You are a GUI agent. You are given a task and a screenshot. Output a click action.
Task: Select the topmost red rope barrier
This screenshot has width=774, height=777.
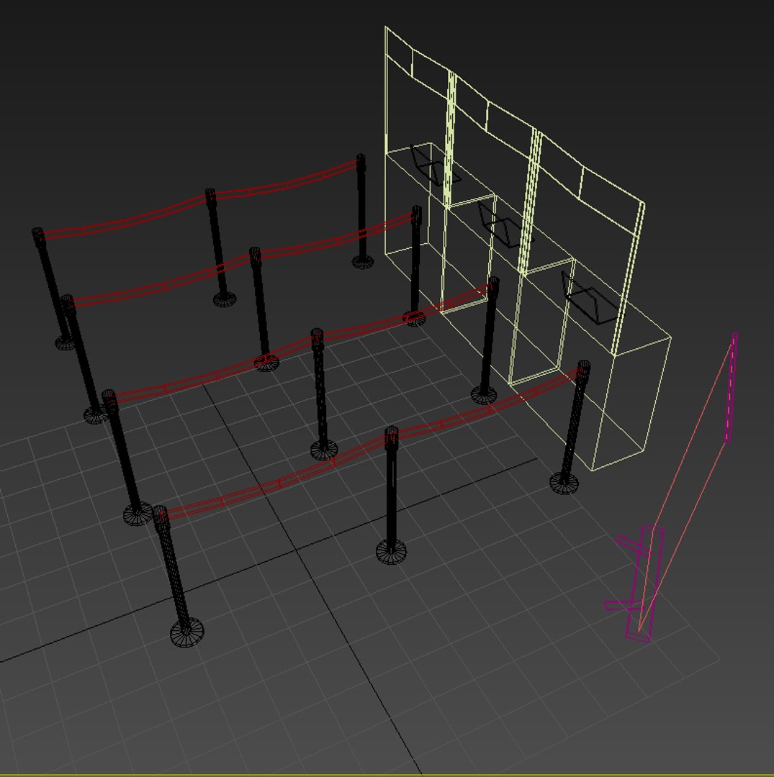pyautogui.click(x=199, y=199)
